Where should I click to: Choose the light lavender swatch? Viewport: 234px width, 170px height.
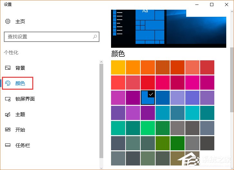click(178, 98)
